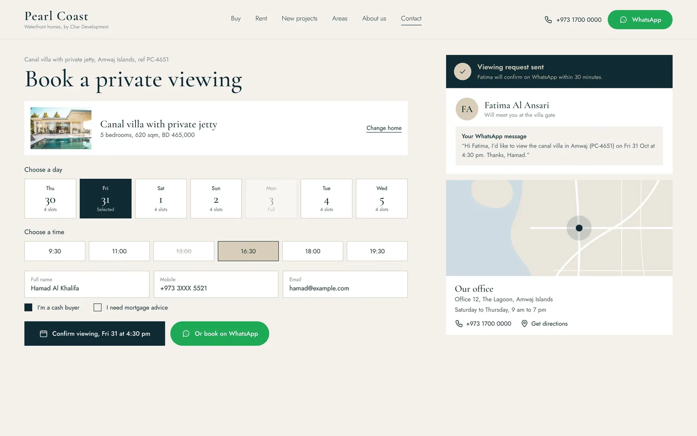Choose the 11:00 time slot
The width and height of the screenshot is (697, 436).
point(119,251)
